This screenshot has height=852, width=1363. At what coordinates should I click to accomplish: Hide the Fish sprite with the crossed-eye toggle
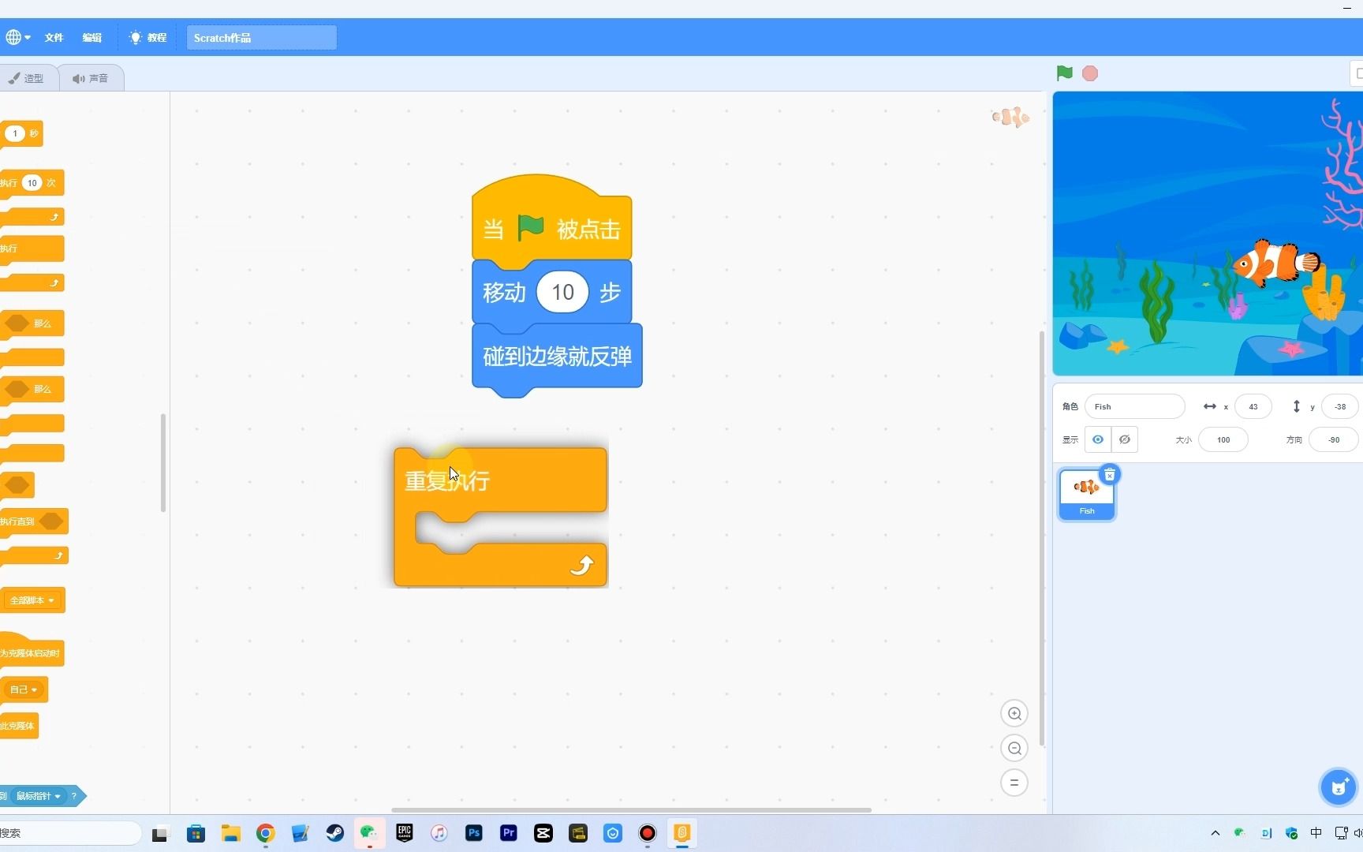1124,439
